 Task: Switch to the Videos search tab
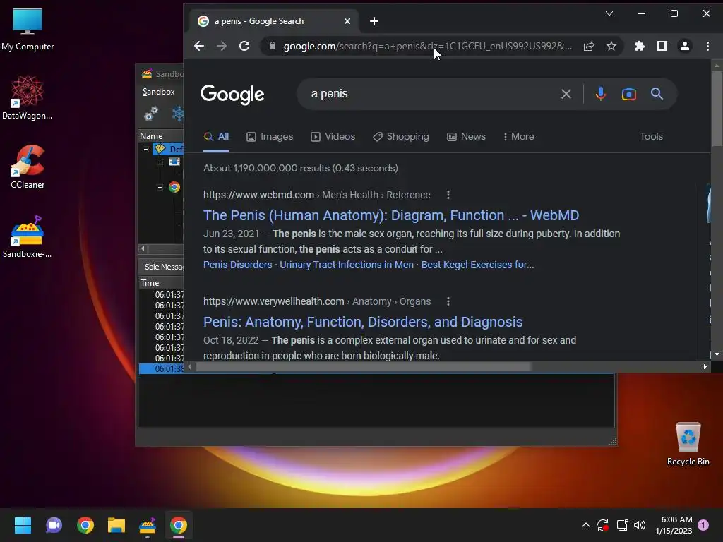point(333,137)
